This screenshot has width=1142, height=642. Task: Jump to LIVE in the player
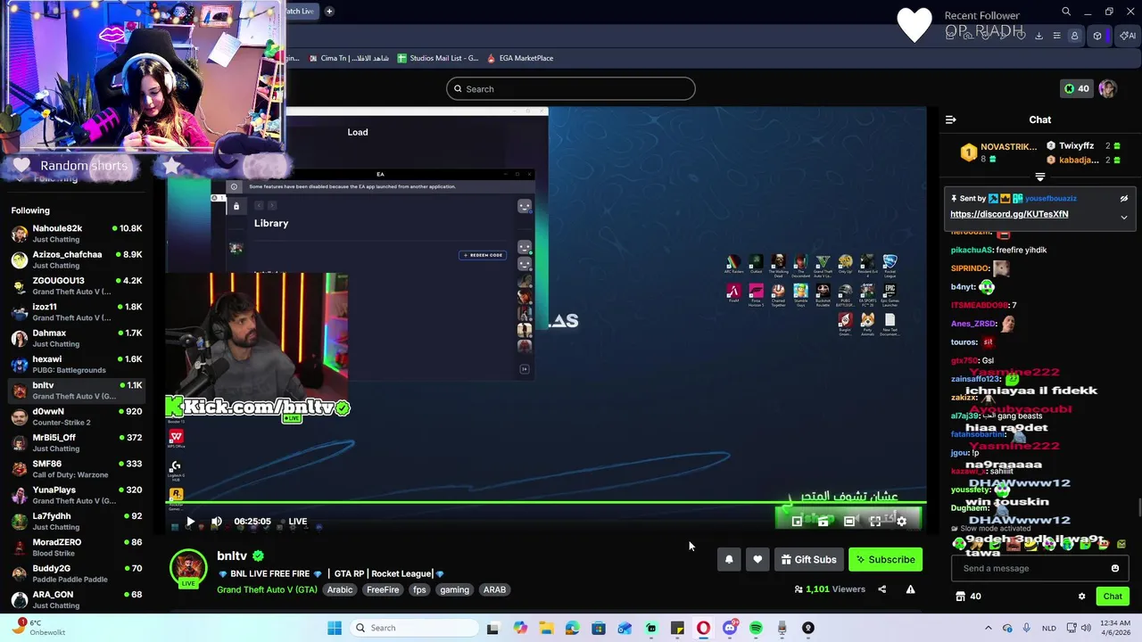[x=298, y=522]
